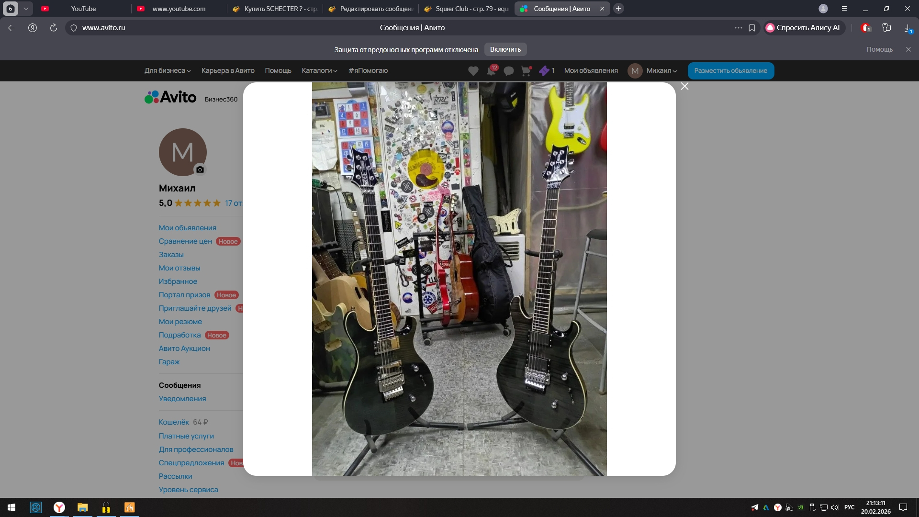Switch to the Squier Club tab
The height and width of the screenshot is (517, 919).
[x=467, y=9]
